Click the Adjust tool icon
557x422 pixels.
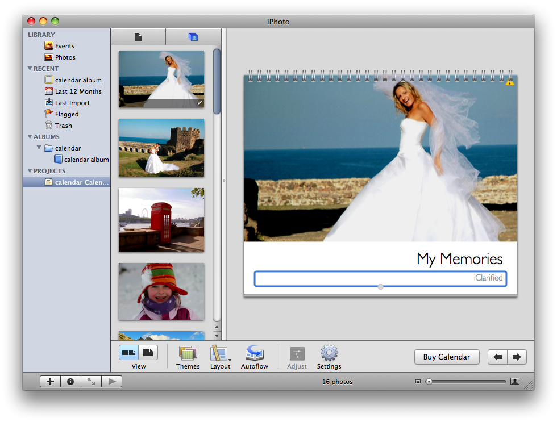pyautogui.click(x=297, y=354)
